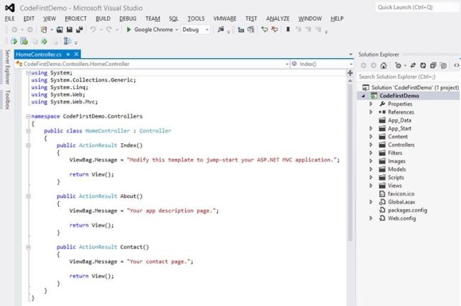Open the EDIT menu
This screenshot has height=306, width=461.
coord(29,18)
